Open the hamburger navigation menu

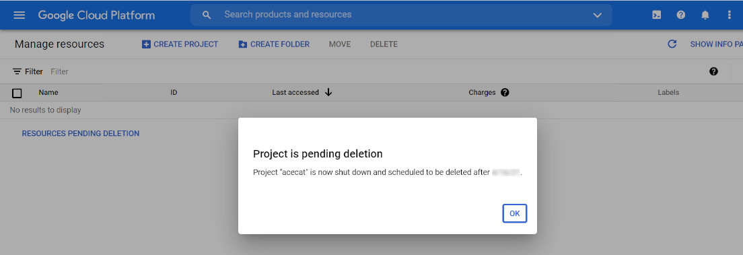tap(19, 15)
